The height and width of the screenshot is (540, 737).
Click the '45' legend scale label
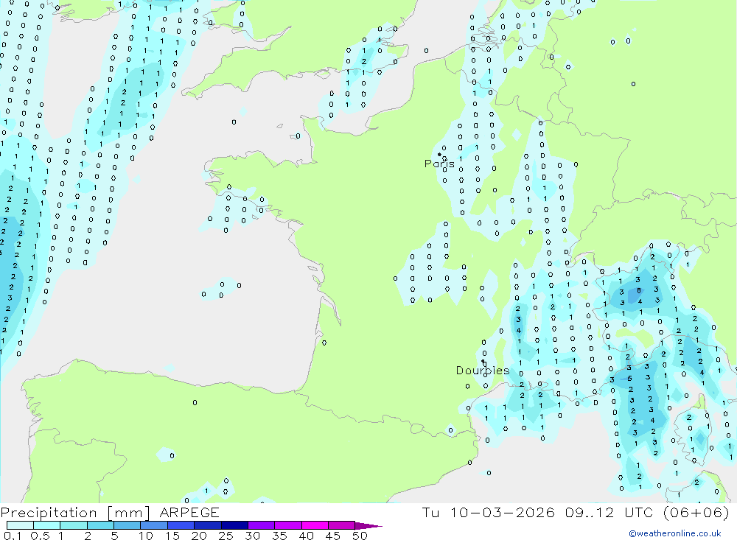pos(333,536)
